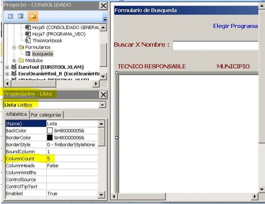Select the MUNICIPIO label

point(233,66)
